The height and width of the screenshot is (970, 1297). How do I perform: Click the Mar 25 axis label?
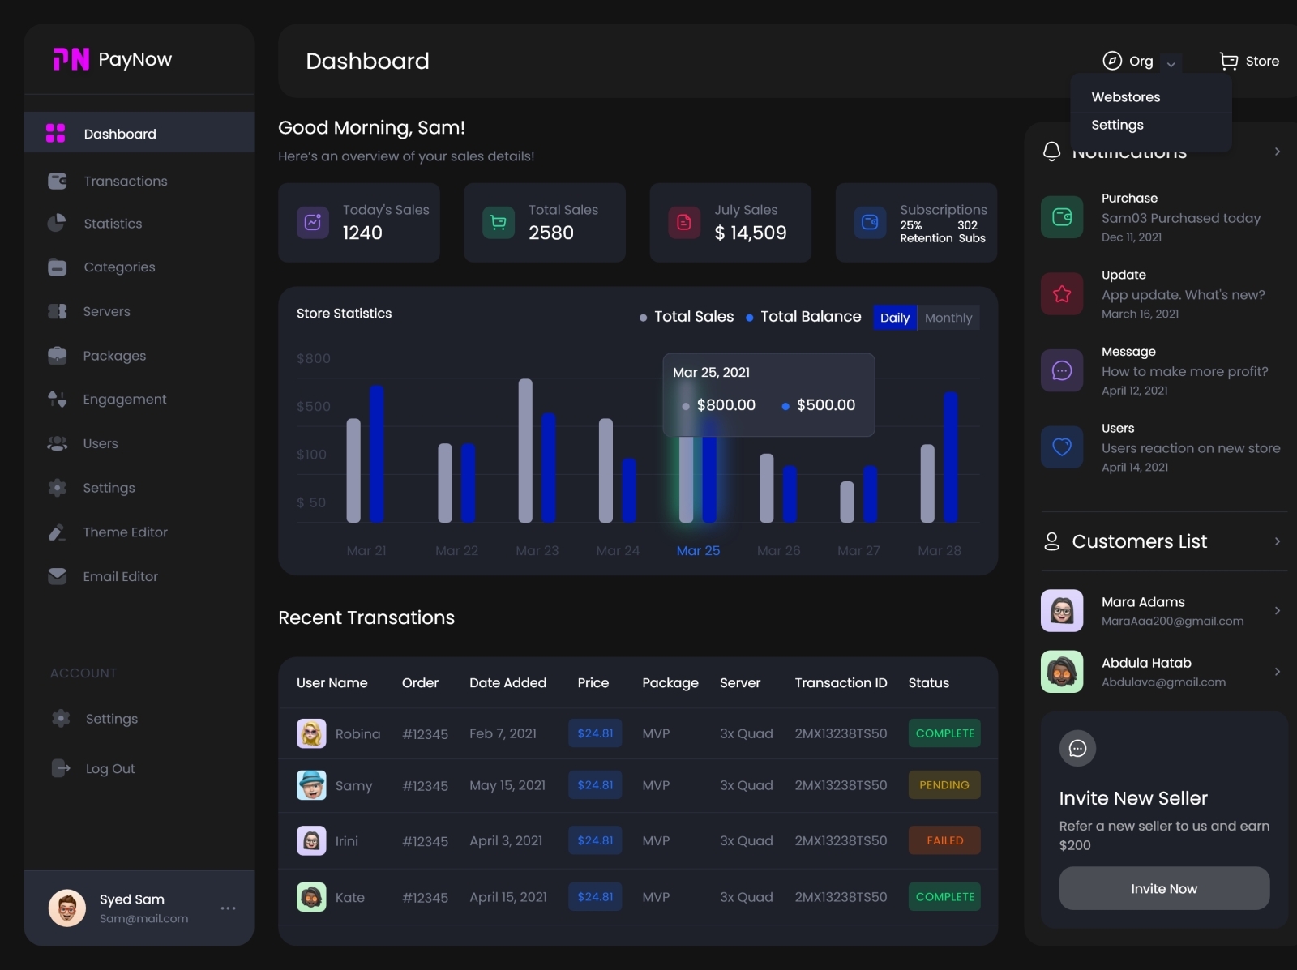(x=698, y=550)
